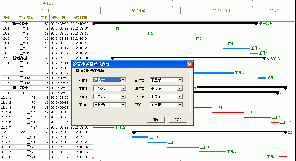
Task: Click the red 工作4 bar in row 12.1.4
Action: pos(228,113)
